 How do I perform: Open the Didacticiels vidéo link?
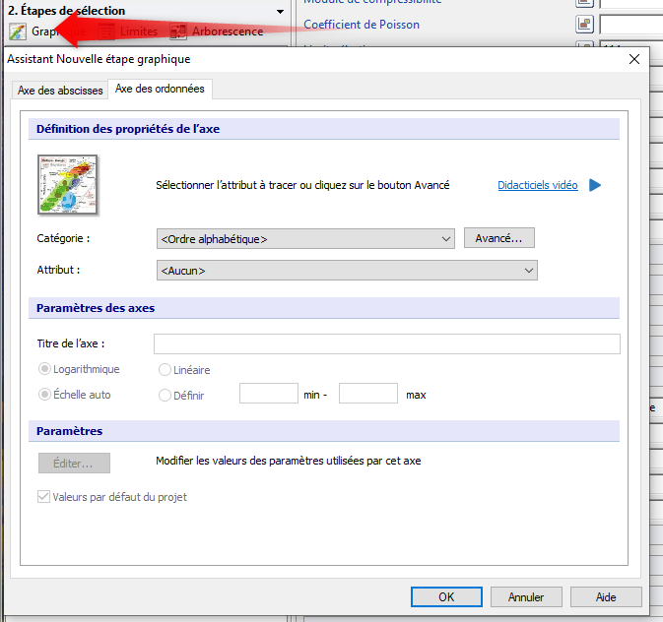pyautogui.click(x=537, y=185)
